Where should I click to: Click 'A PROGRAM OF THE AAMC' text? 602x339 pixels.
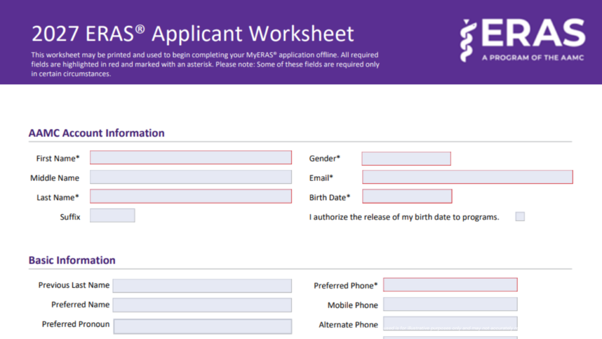pos(533,58)
